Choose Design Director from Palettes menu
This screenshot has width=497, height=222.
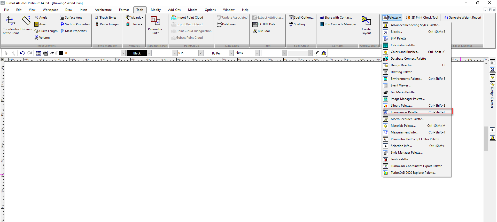click(x=416, y=65)
